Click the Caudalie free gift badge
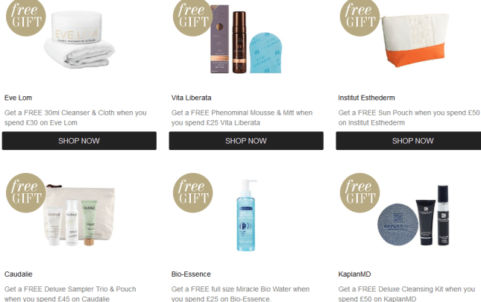 [26, 193]
